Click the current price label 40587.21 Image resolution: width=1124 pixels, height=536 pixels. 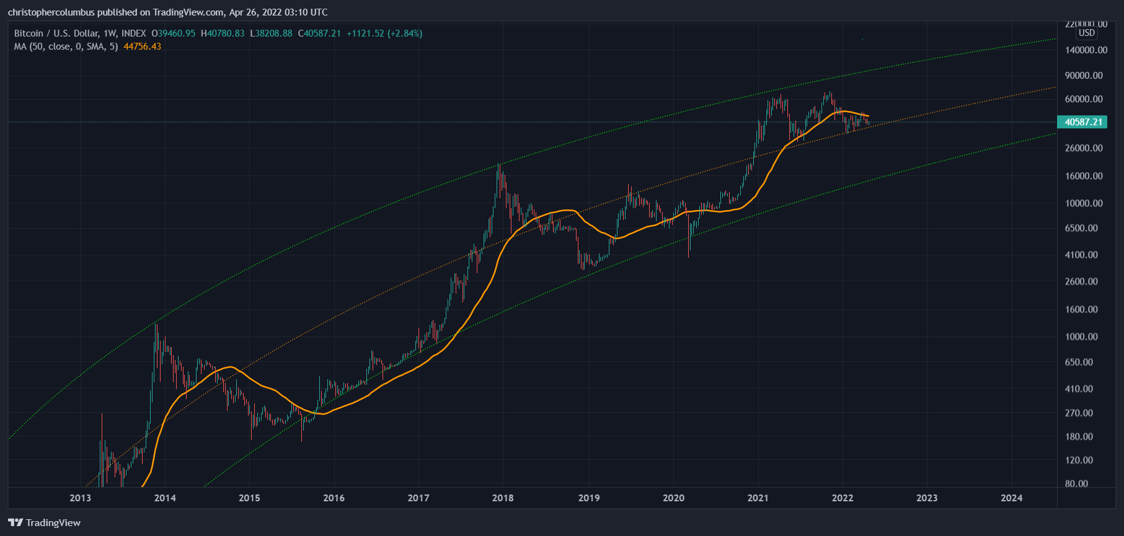tap(1082, 122)
